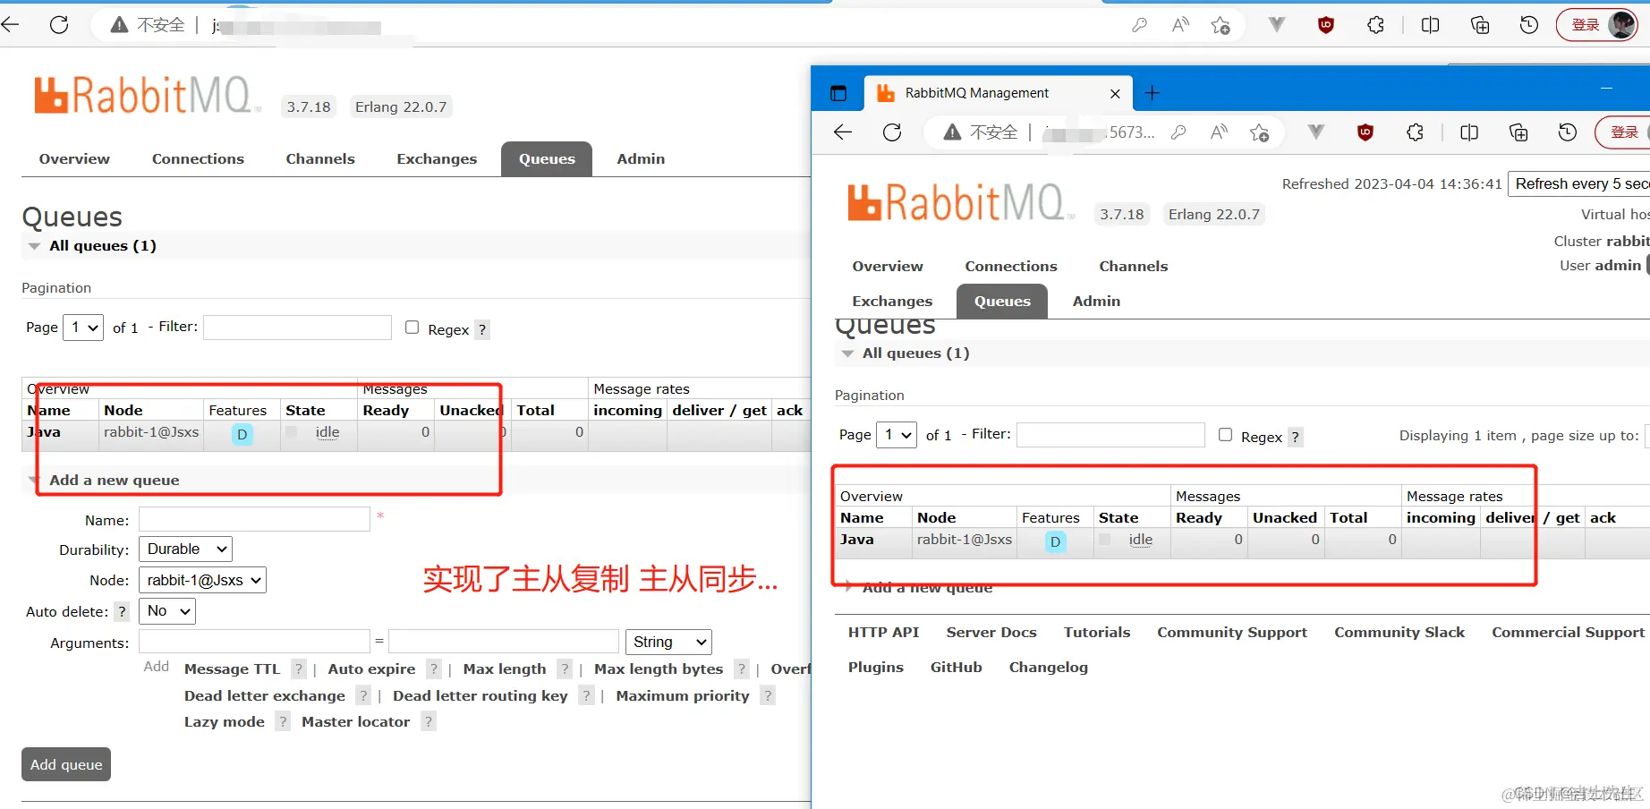This screenshot has width=1650, height=809.
Task: Open the argument type String dropdown
Action: 668,642
